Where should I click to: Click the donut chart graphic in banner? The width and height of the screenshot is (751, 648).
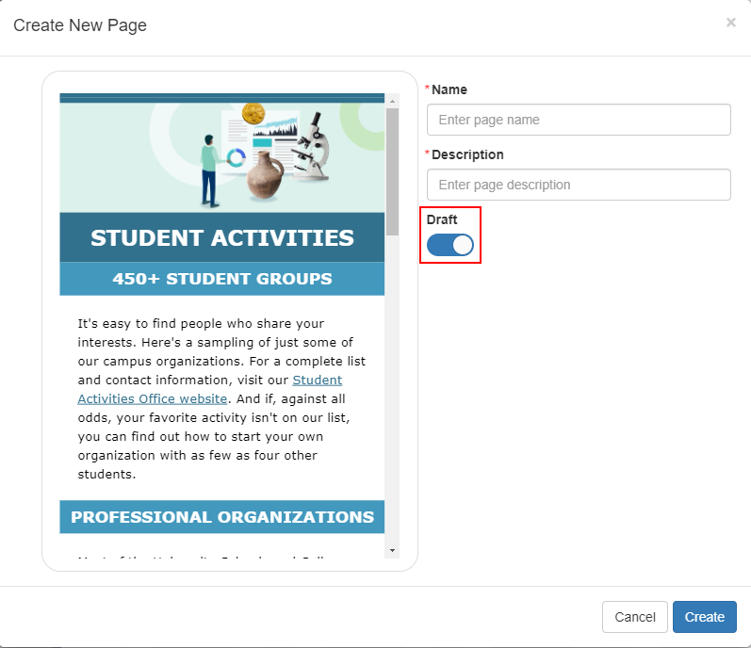point(236,157)
